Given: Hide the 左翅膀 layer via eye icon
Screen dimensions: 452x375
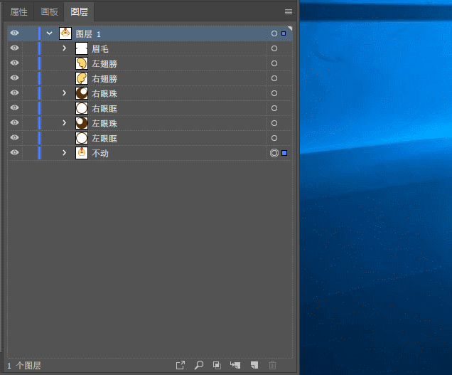Looking at the screenshot, I should pyautogui.click(x=14, y=63).
